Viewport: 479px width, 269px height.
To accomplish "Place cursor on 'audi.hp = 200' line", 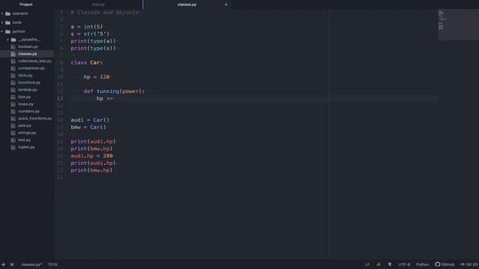I will coord(91,156).
